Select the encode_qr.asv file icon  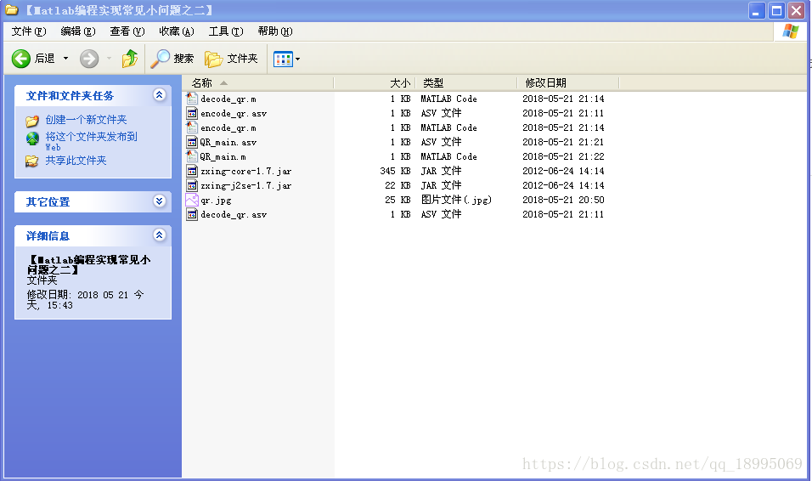click(x=192, y=113)
